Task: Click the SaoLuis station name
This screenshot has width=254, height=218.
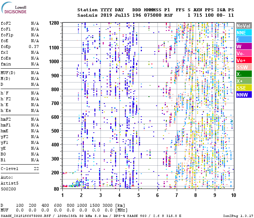Action: (x=87, y=15)
